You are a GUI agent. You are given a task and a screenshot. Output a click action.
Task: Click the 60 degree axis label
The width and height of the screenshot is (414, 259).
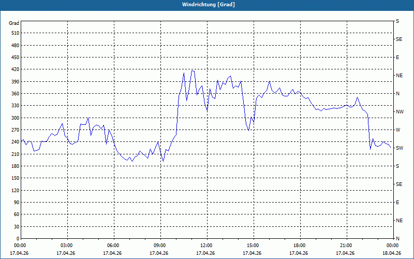pos(17,214)
